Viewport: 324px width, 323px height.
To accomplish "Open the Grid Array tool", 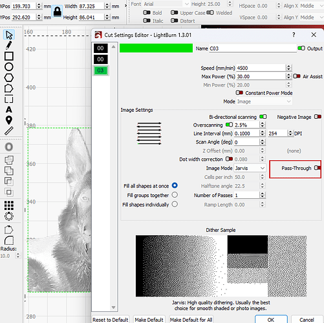I will (9, 205).
